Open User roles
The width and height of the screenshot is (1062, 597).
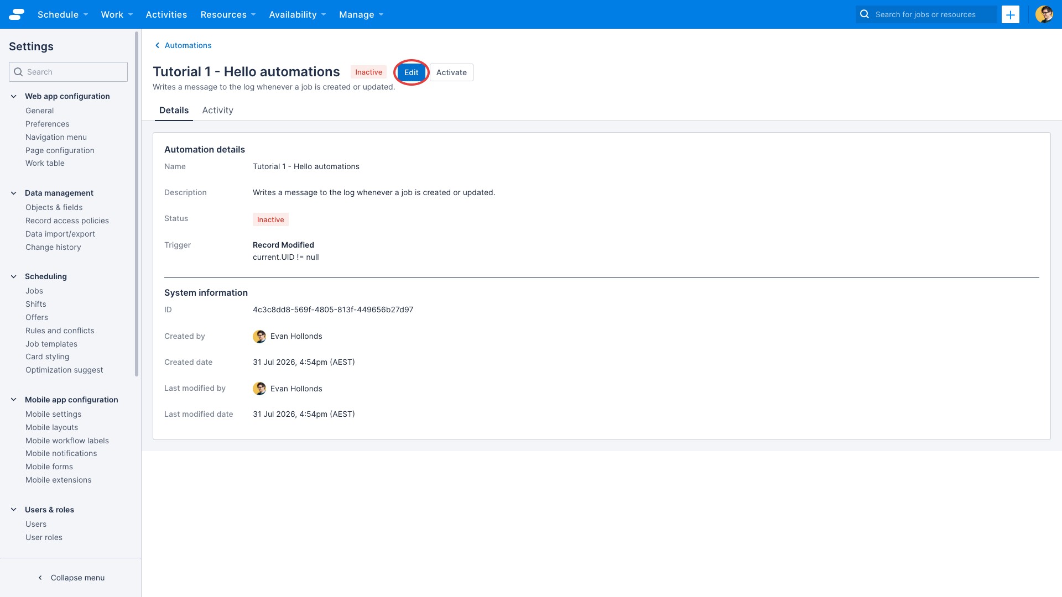point(44,537)
